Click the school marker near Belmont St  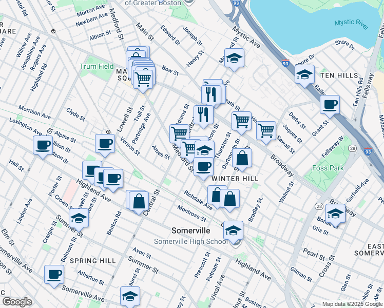point(79,218)
